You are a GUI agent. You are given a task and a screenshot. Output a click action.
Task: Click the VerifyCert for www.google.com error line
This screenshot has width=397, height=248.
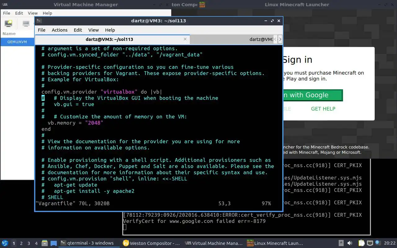click(194, 221)
